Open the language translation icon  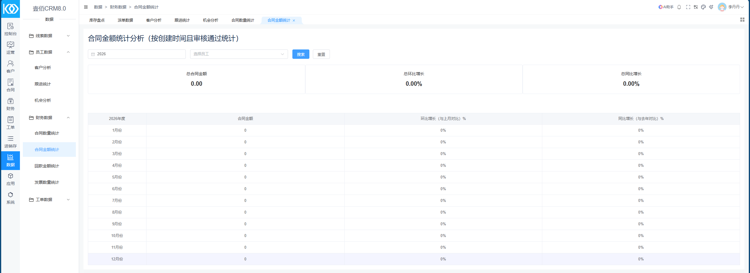pos(696,7)
